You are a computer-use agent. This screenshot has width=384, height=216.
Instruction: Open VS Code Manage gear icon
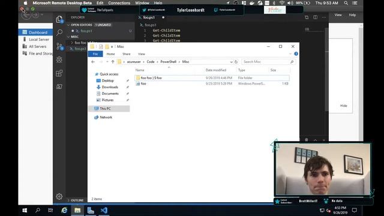tap(59, 196)
